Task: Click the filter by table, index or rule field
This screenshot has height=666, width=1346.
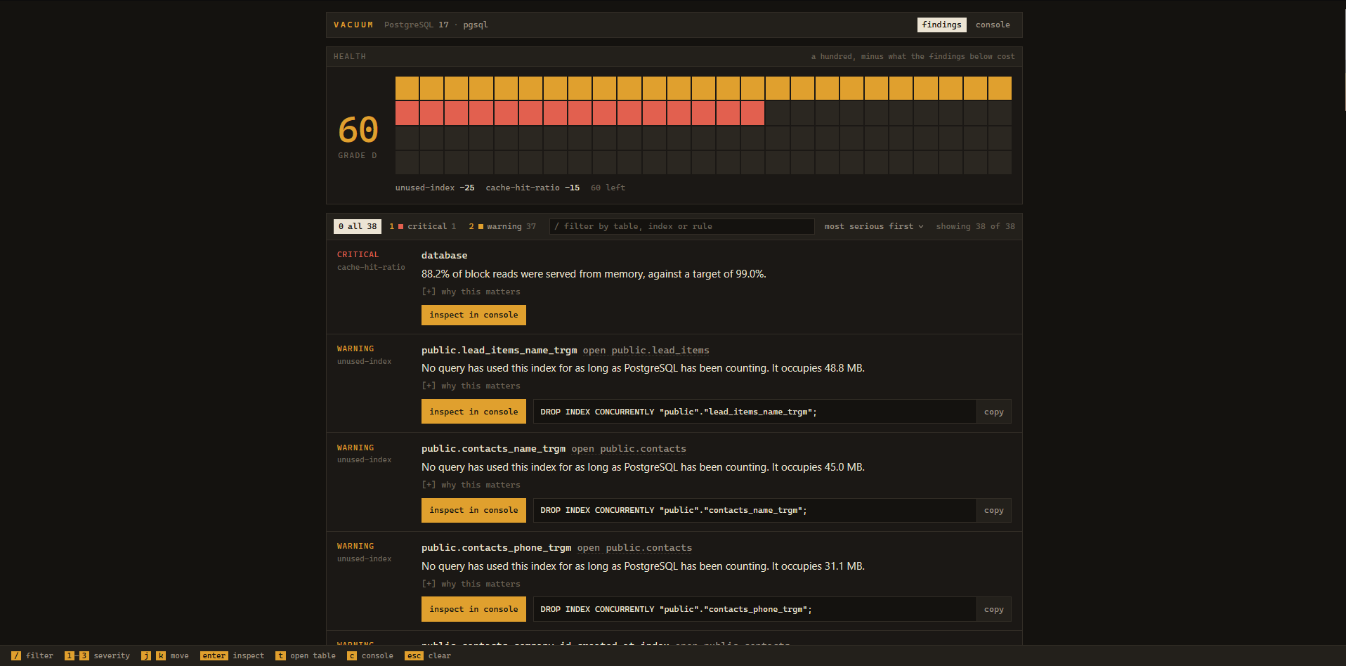Action: pyautogui.click(x=681, y=226)
